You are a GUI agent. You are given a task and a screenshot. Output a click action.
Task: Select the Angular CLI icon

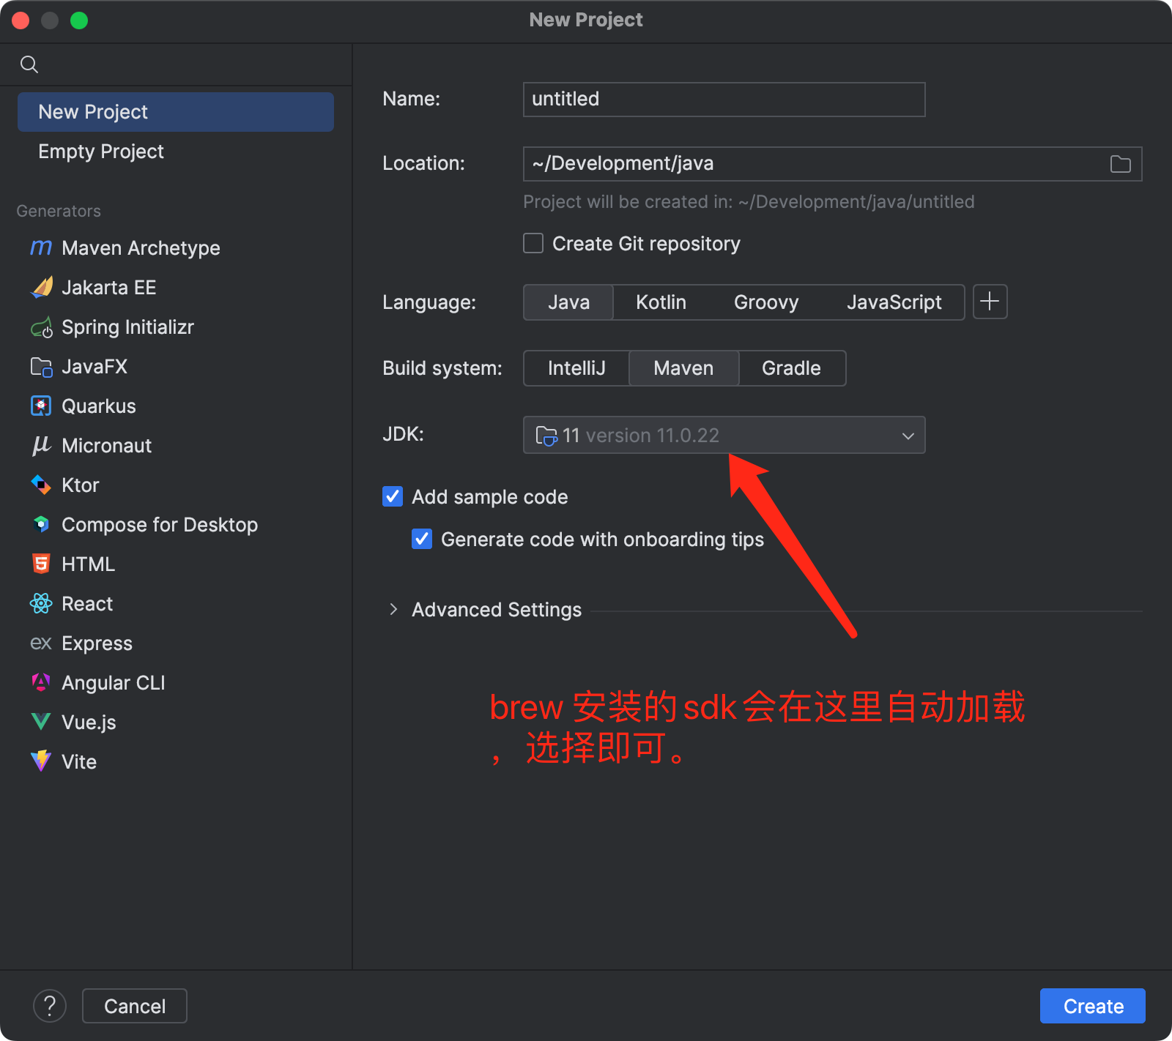tap(41, 683)
